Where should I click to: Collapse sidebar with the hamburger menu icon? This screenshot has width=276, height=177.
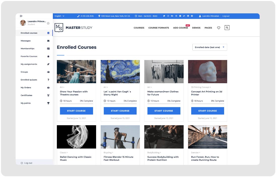(x=21, y=16)
